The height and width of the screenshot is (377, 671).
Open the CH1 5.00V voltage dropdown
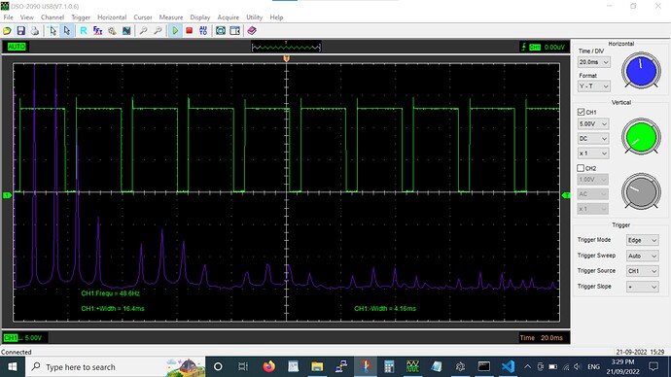[592, 124]
